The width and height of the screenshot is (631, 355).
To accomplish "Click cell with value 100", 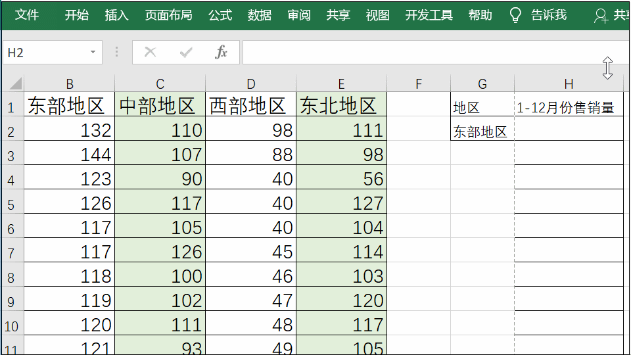I will (x=160, y=275).
